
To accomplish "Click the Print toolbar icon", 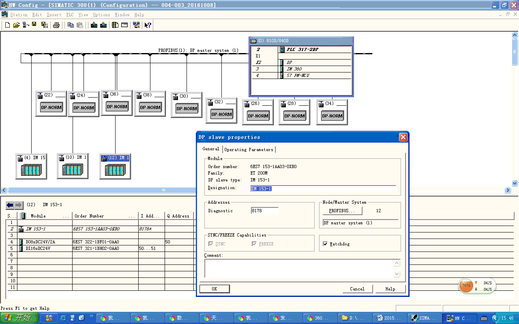I will tap(56, 25).
